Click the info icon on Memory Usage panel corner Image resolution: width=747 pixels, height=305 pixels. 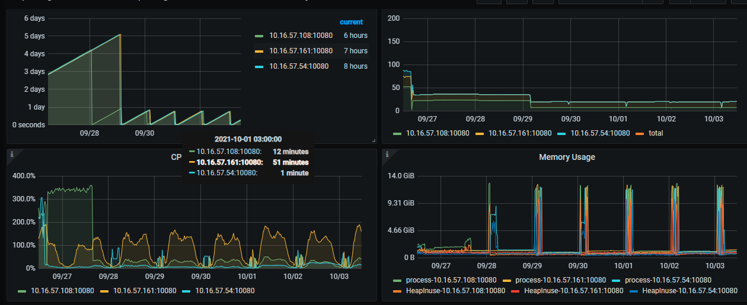pyautogui.click(x=387, y=154)
